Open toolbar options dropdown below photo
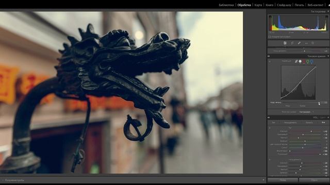 click(263, 180)
